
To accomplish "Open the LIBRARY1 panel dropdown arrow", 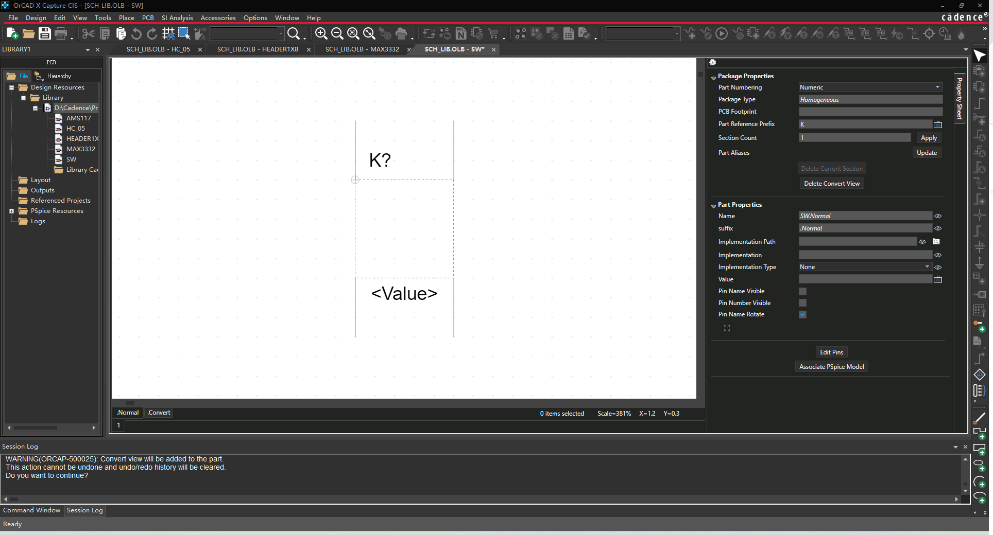I will coord(88,50).
